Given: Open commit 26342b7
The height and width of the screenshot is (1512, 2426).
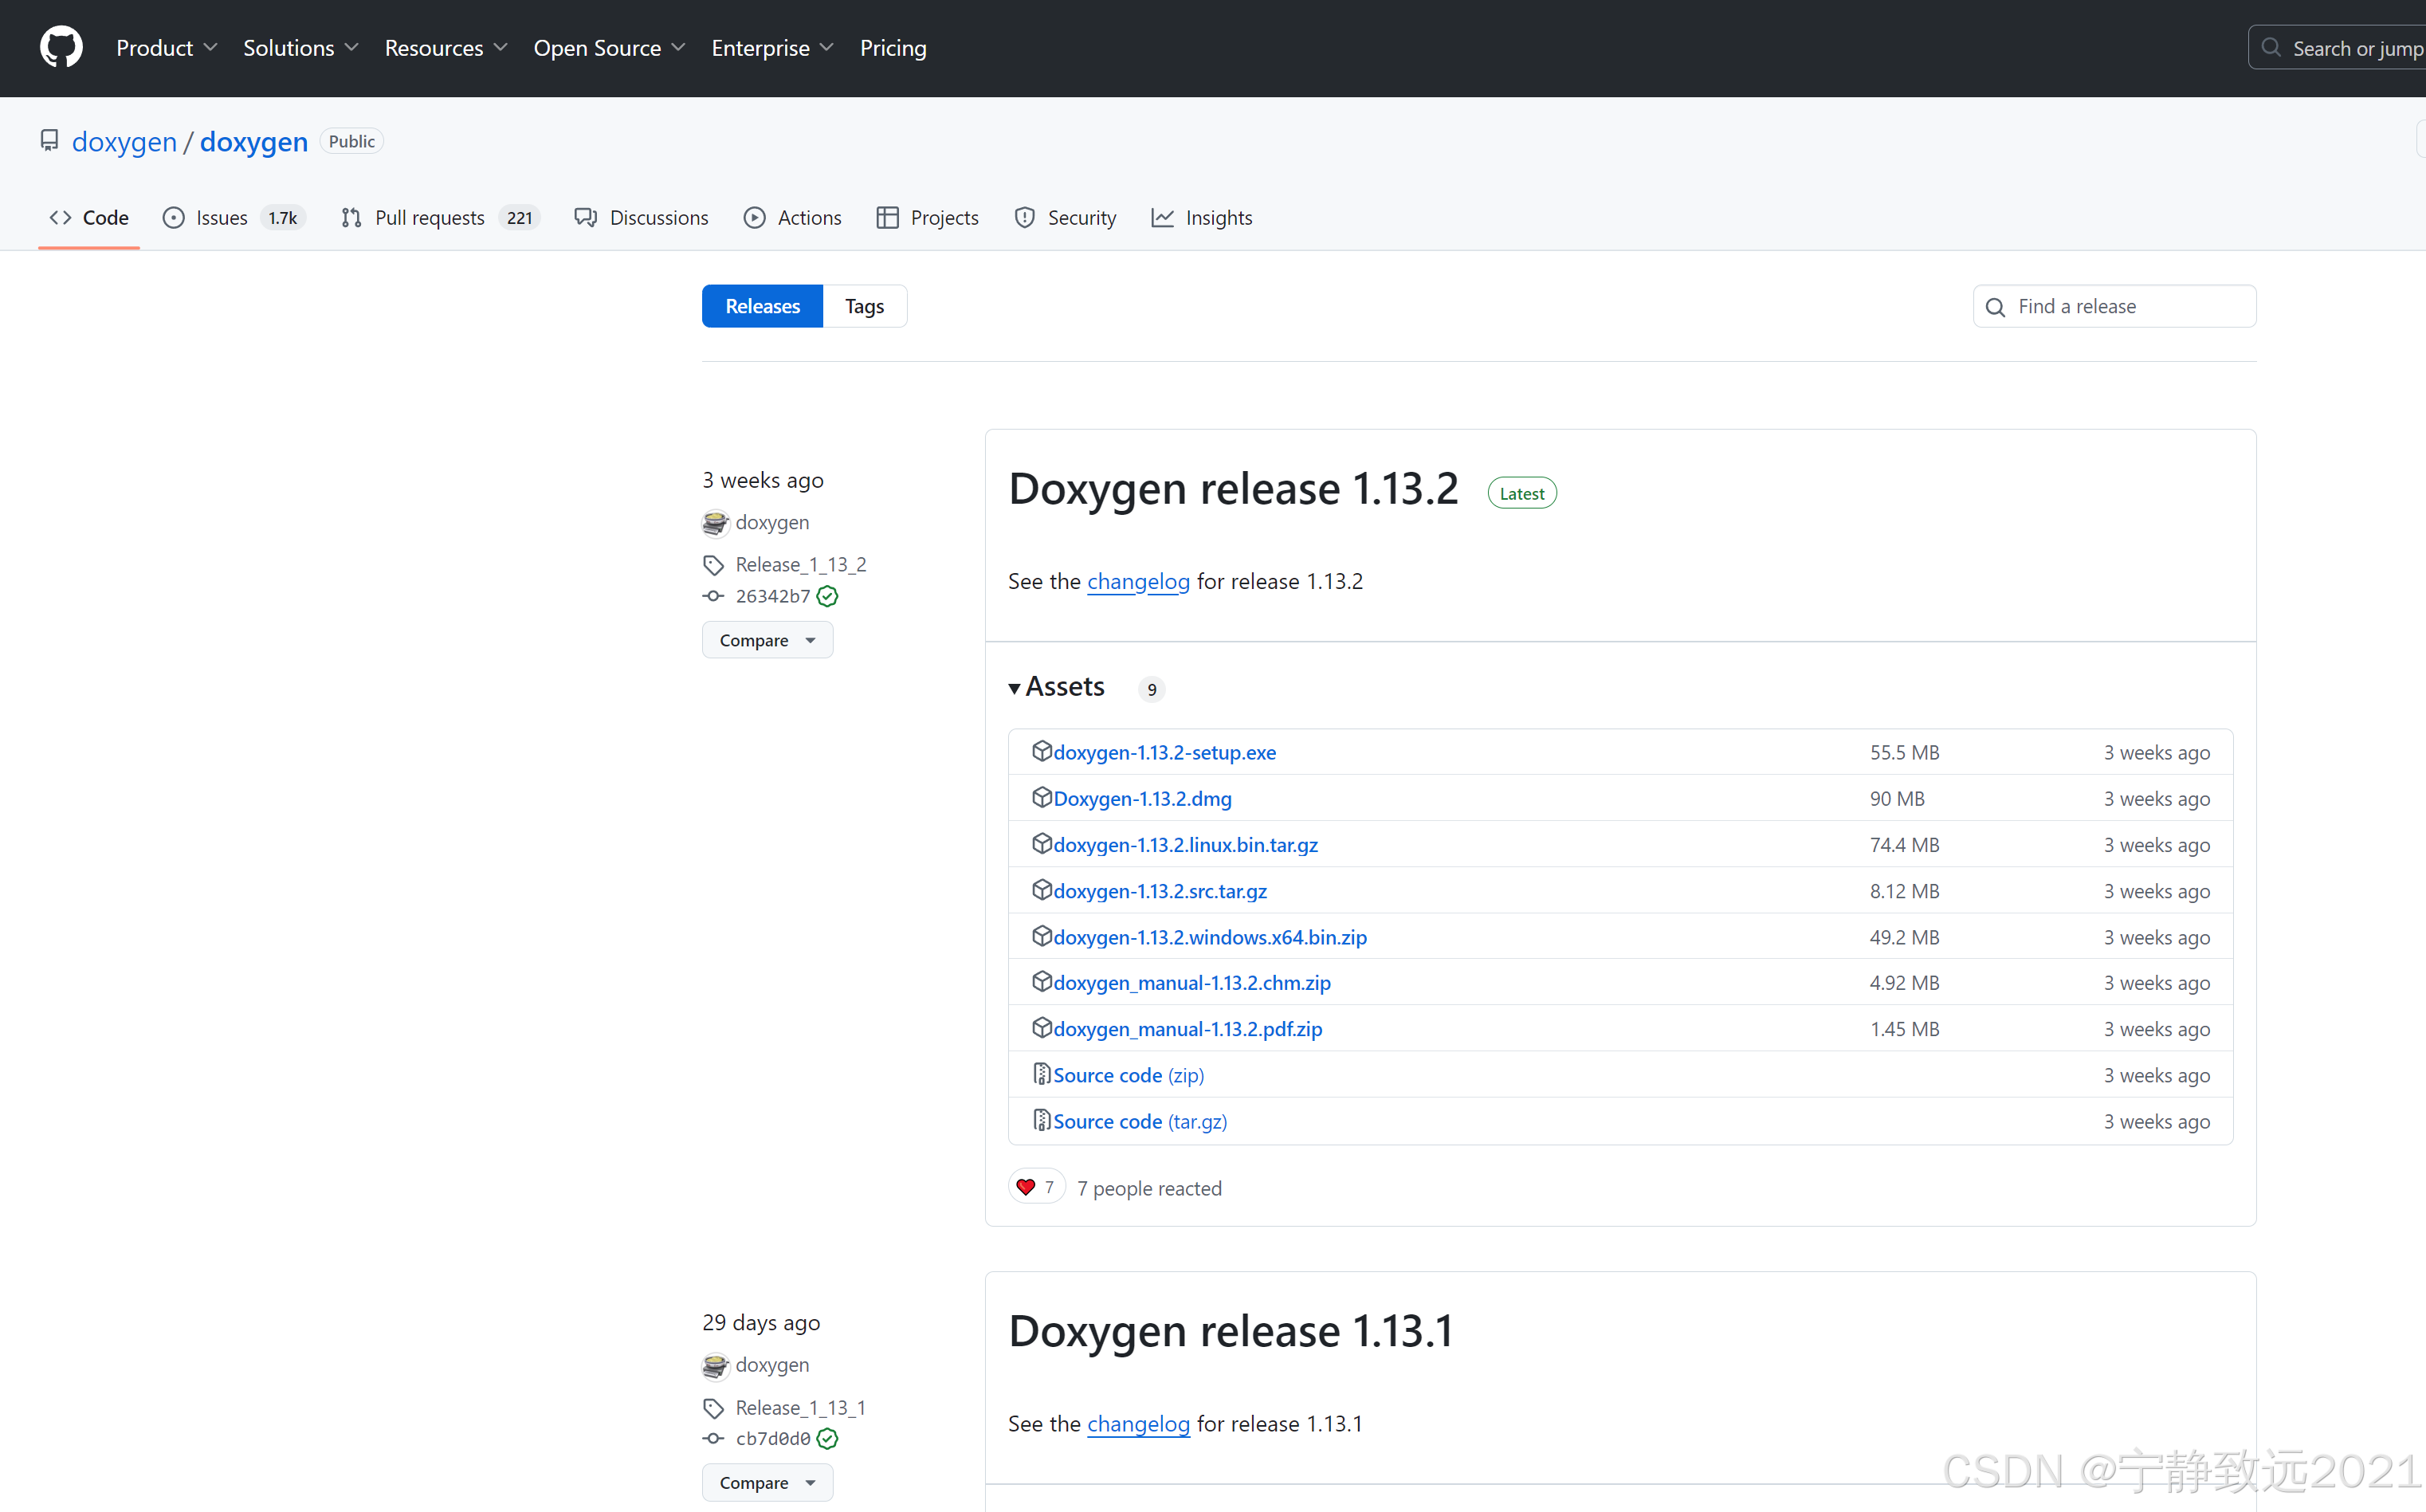Looking at the screenshot, I should pyautogui.click(x=773, y=596).
